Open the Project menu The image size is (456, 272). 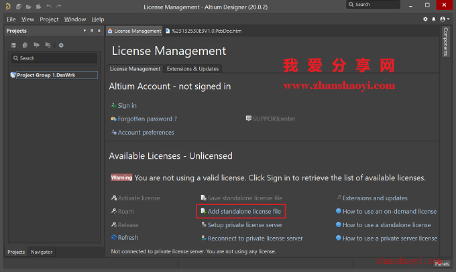(x=49, y=19)
